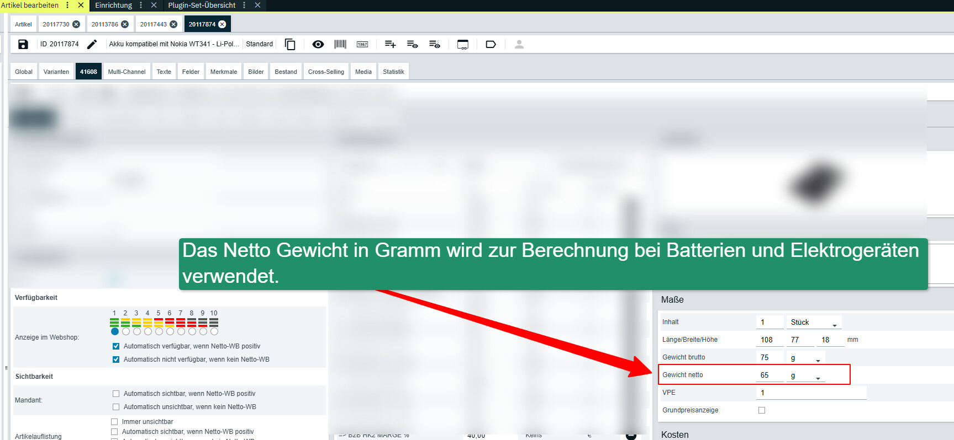The image size is (954, 440).
Task: Click the save disk icon
Action: tap(23, 44)
